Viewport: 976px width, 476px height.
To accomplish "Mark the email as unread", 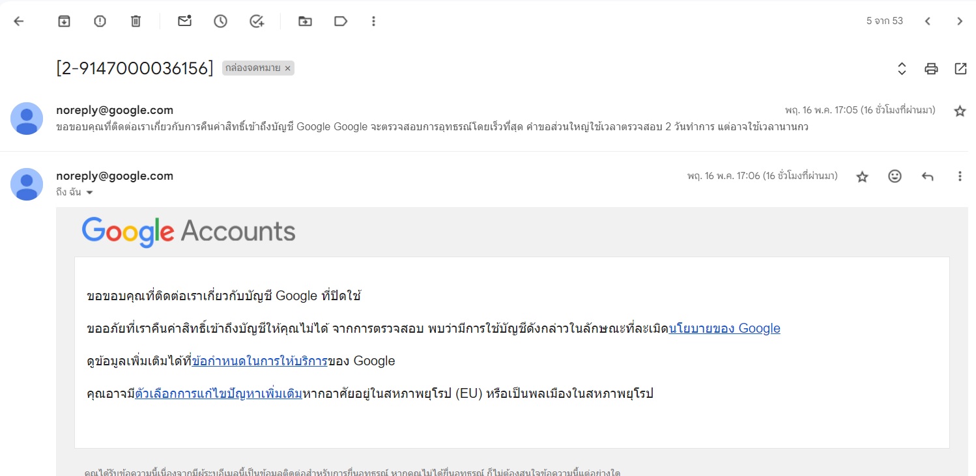I will (x=184, y=21).
